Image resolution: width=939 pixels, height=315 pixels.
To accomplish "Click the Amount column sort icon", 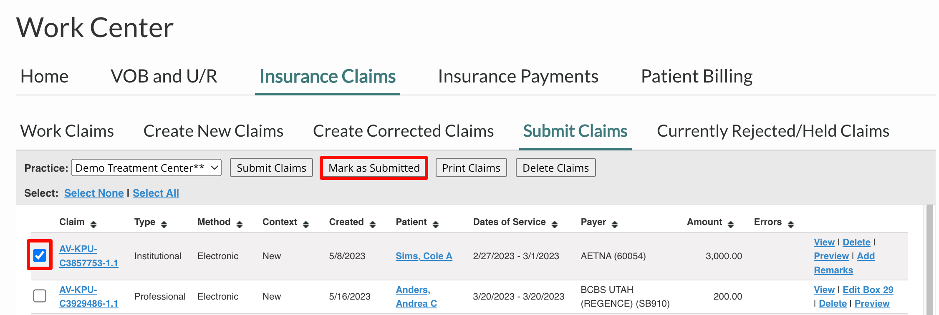I will 731,224.
